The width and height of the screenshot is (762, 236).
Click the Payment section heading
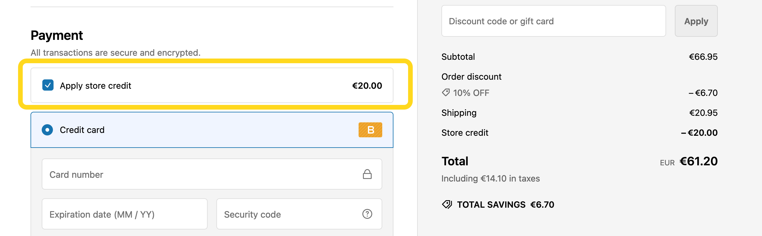[x=57, y=35]
